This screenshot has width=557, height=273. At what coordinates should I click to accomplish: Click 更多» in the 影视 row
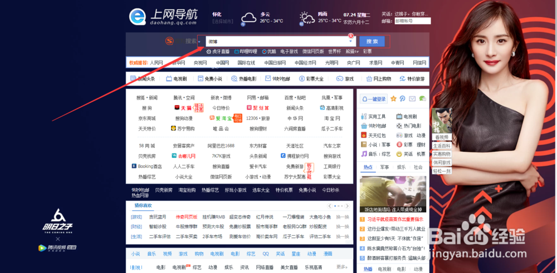341,267
